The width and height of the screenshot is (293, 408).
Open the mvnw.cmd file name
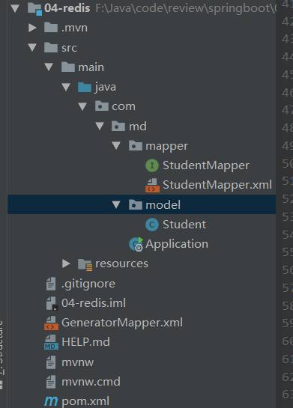pos(91,382)
